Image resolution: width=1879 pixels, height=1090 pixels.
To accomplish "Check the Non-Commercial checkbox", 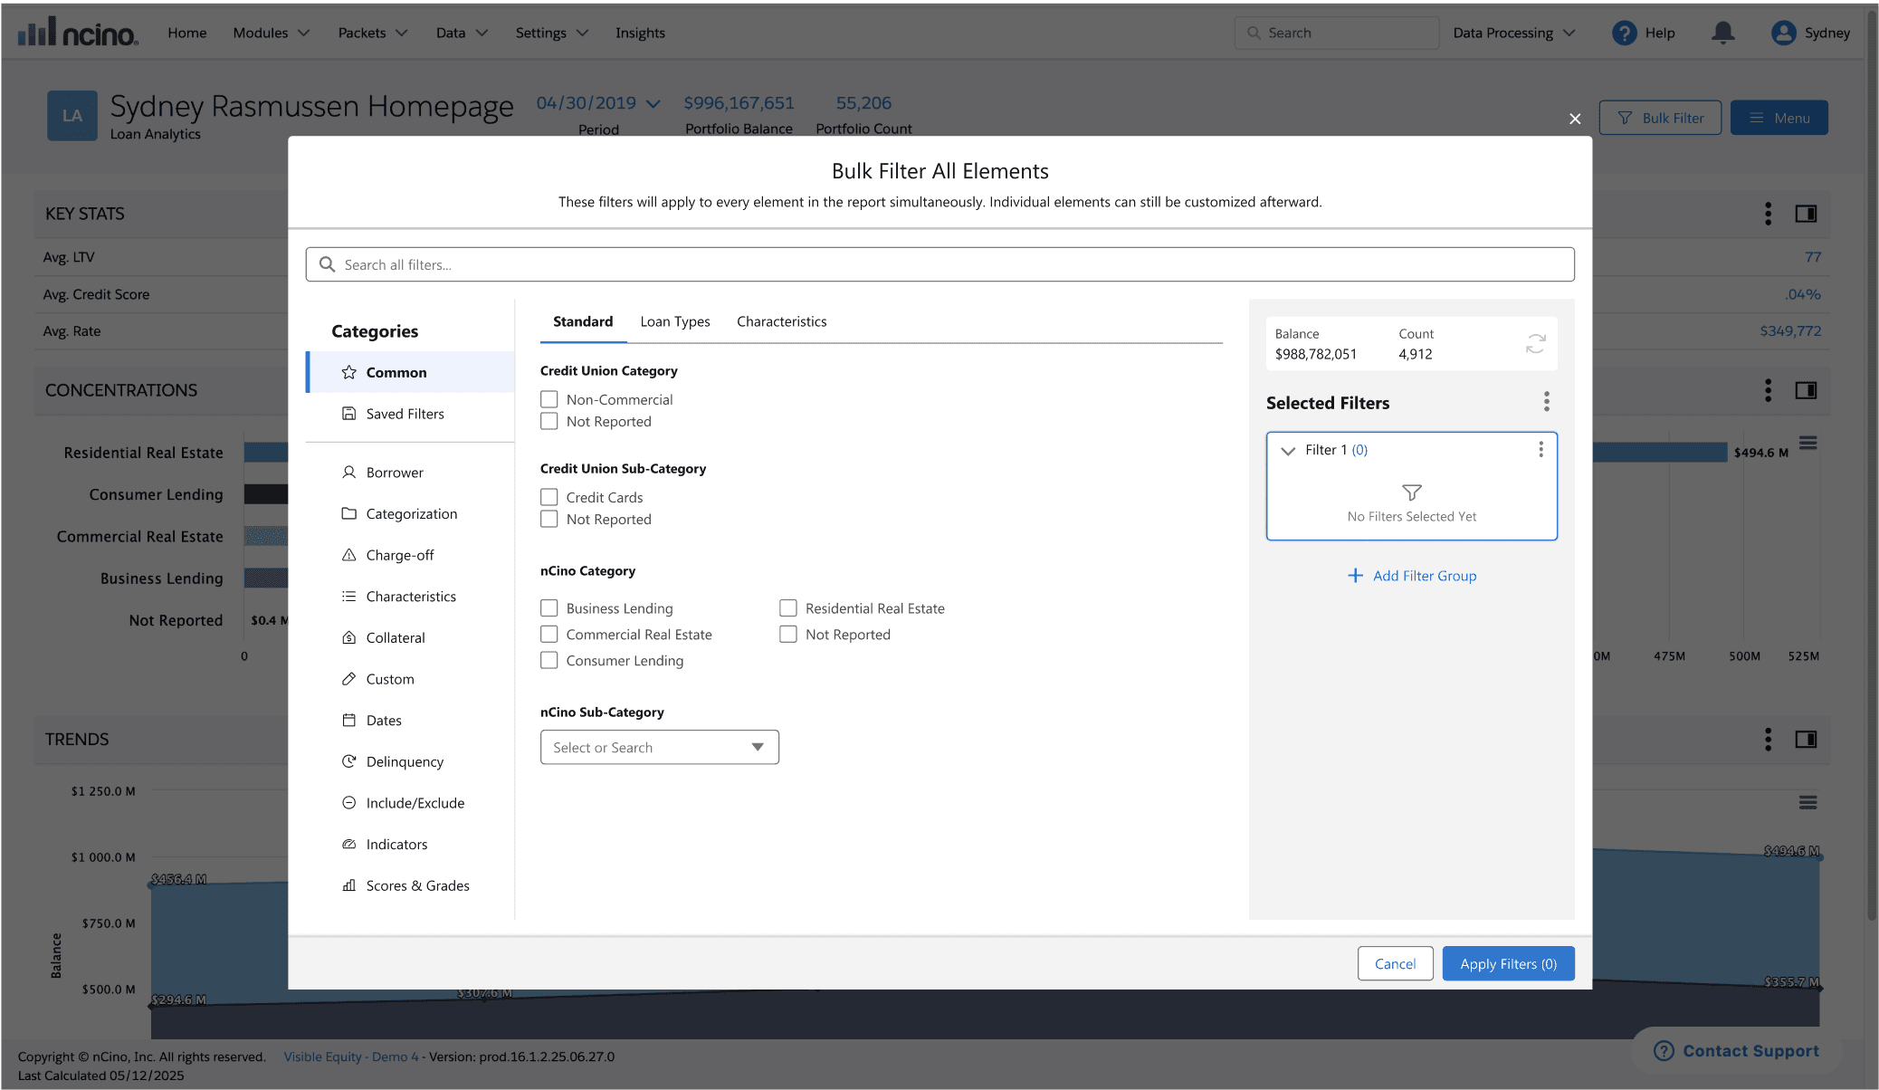I will click(x=548, y=399).
